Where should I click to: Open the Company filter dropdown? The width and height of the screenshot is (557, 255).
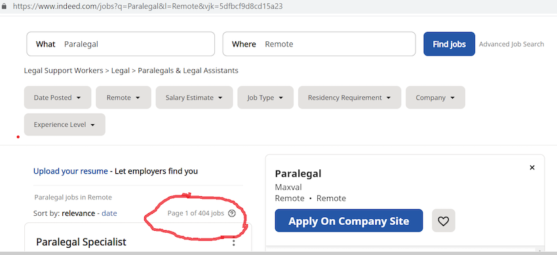click(435, 97)
